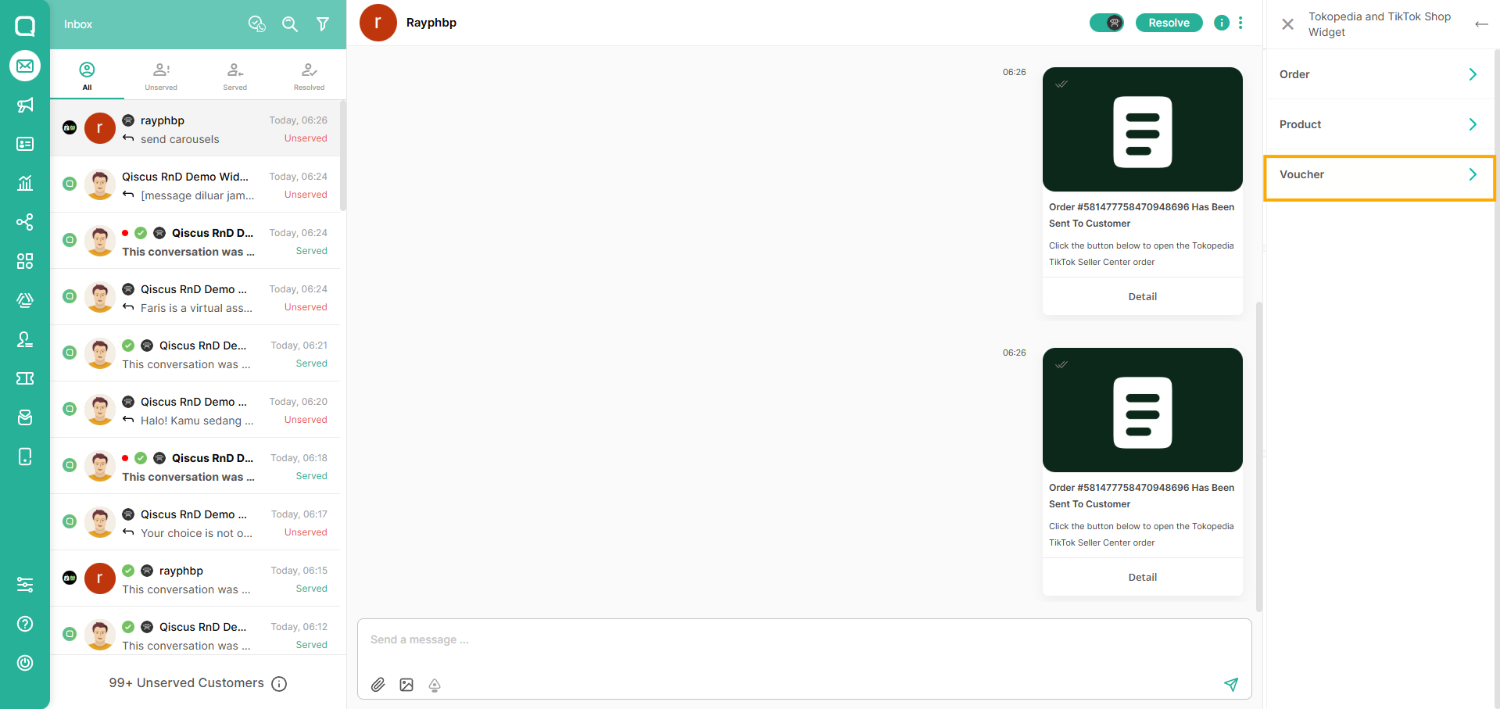This screenshot has height=709, width=1500.
Task: Open the three-dot menu in chat header
Action: pos(1240,23)
